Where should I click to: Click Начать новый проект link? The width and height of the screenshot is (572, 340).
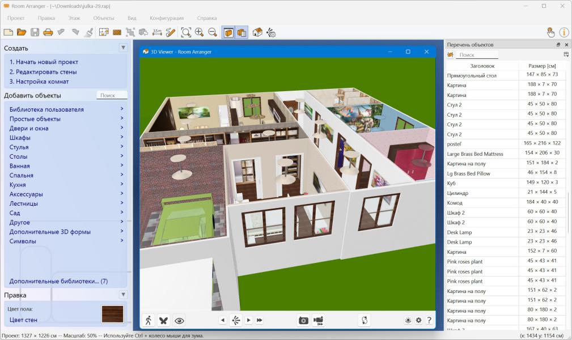[x=44, y=62]
